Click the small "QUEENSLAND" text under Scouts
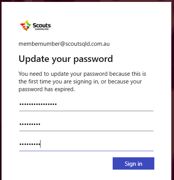This screenshot has height=180, width=174. point(42,29)
